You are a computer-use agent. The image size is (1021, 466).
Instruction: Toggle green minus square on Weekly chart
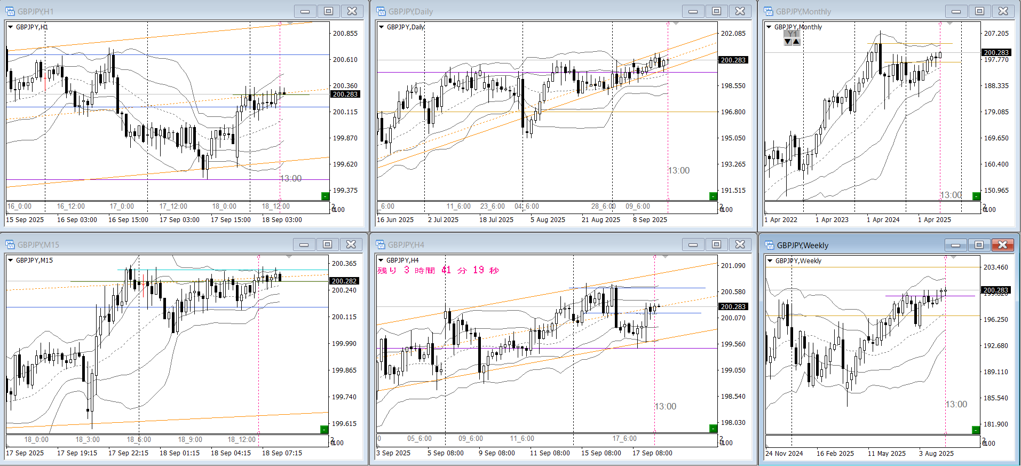click(976, 430)
